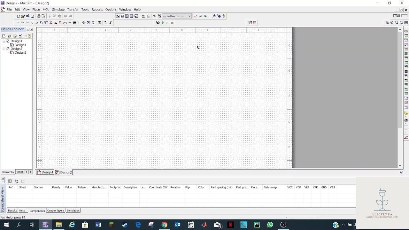Open the MCU menu
This screenshot has width=409, height=230.
(46, 10)
